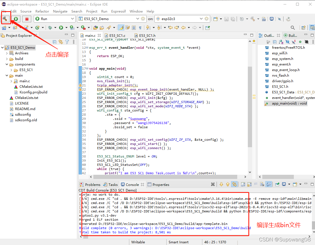Toggle Link with Editor in Project Explorer
Image resolution: width=315 pixels, height=245 pixels.
(x=61, y=42)
